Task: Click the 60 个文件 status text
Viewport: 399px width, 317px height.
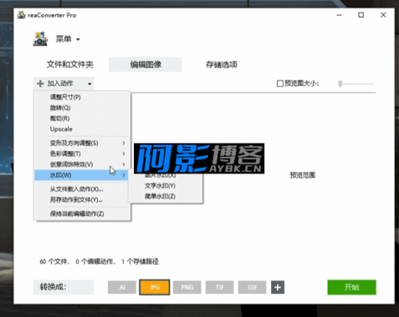Action: 54,261
